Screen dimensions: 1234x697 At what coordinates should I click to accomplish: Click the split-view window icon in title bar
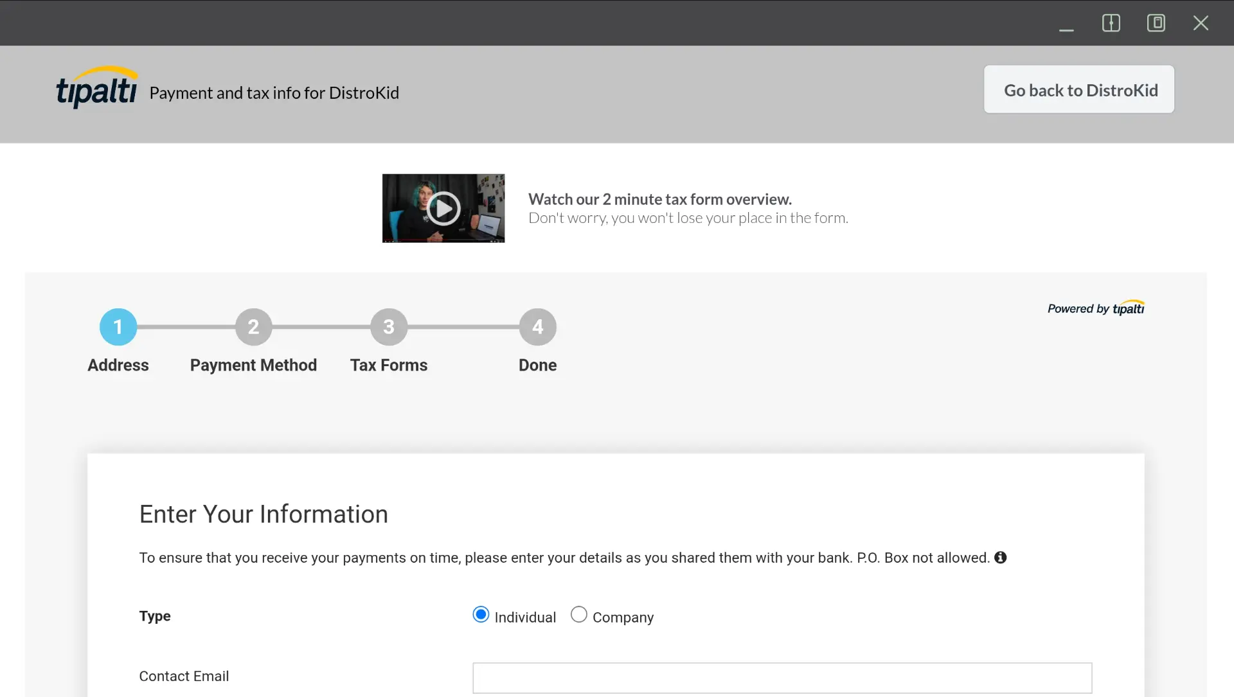point(1111,23)
